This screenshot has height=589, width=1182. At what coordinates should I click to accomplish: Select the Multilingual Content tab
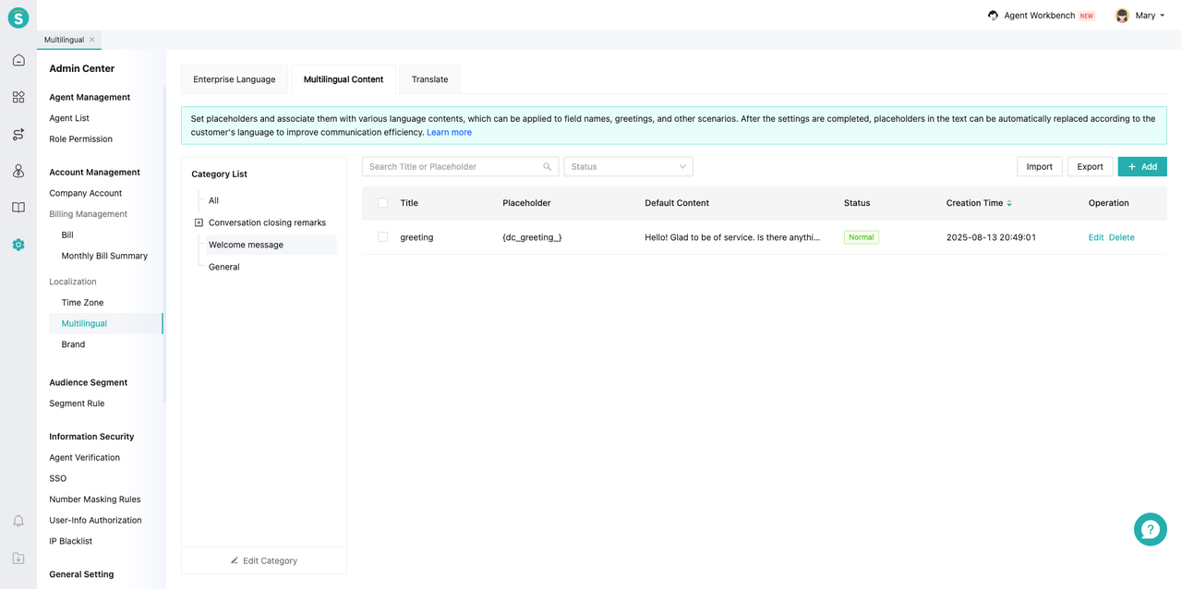344,79
